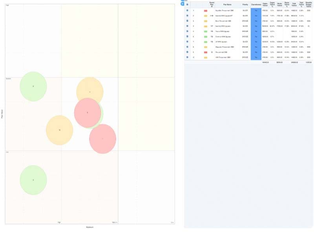Sort the table by the Priority column header
Viewport: 314px width, 235px height.
(245, 5)
